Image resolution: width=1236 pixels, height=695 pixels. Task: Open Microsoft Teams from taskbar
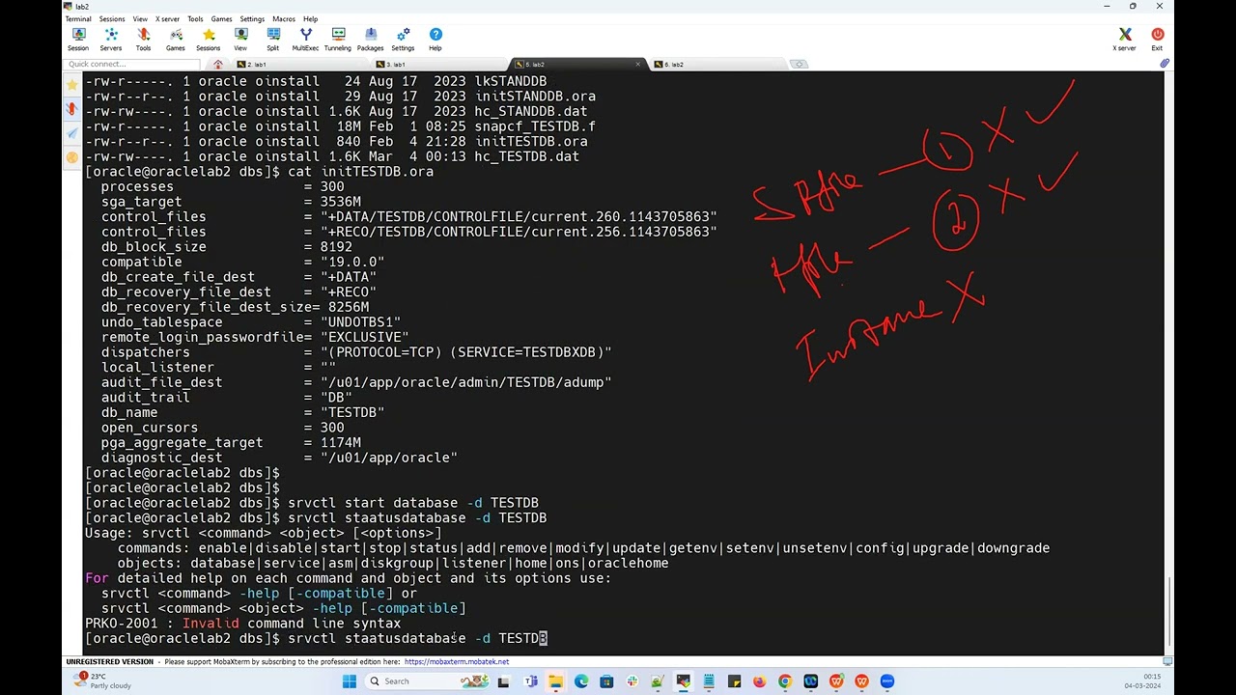point(530,681)
